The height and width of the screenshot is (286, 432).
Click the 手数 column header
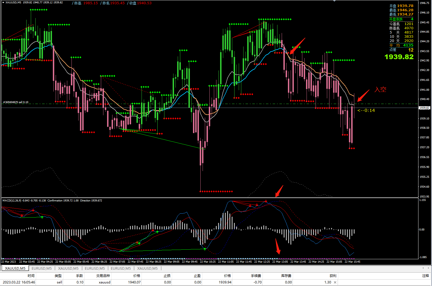(79, 276)
